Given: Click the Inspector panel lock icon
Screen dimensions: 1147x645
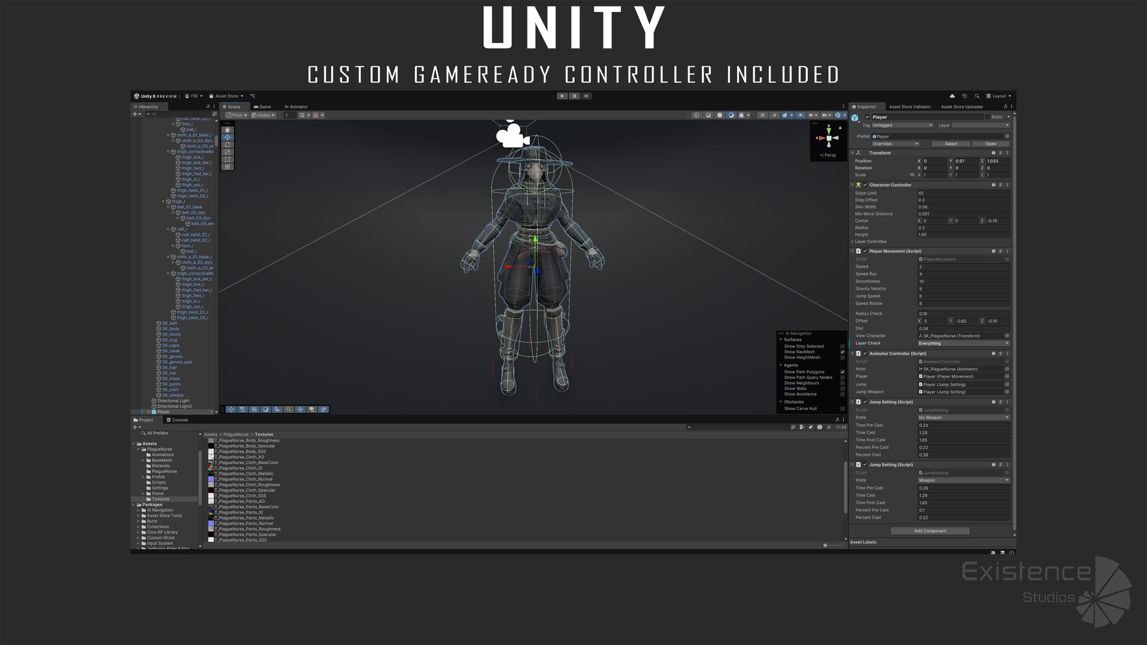Looking at the screenshot, I should point(1005,107).
